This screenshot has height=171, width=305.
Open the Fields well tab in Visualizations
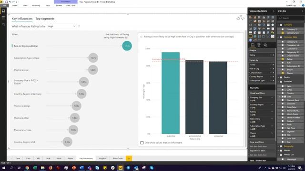click(x=253, y=45)
